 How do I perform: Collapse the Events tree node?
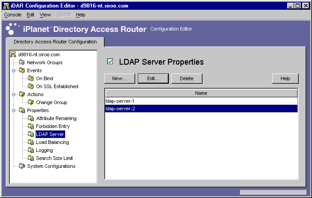point(14,70)
